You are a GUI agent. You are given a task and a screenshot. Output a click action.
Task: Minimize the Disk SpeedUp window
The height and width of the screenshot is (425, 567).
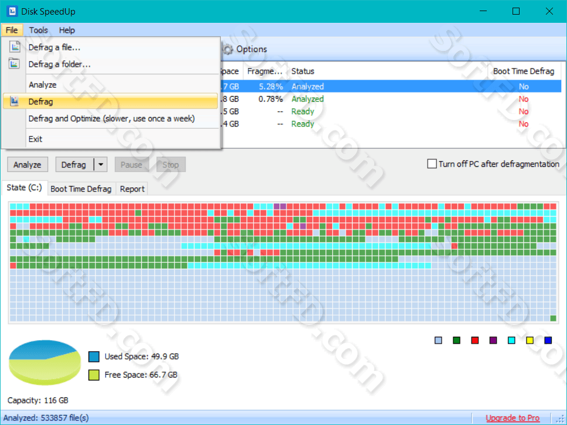[483, 11]
